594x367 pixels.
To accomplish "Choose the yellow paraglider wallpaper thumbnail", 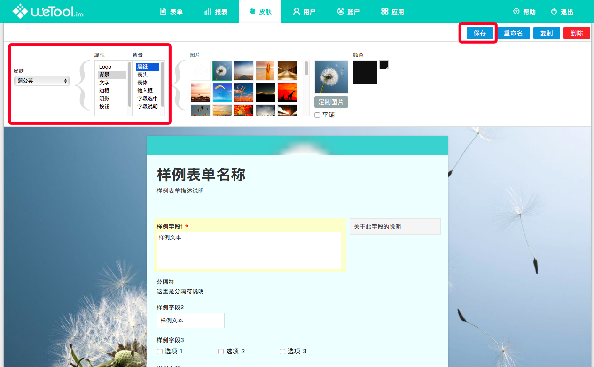I will [222, 92].
